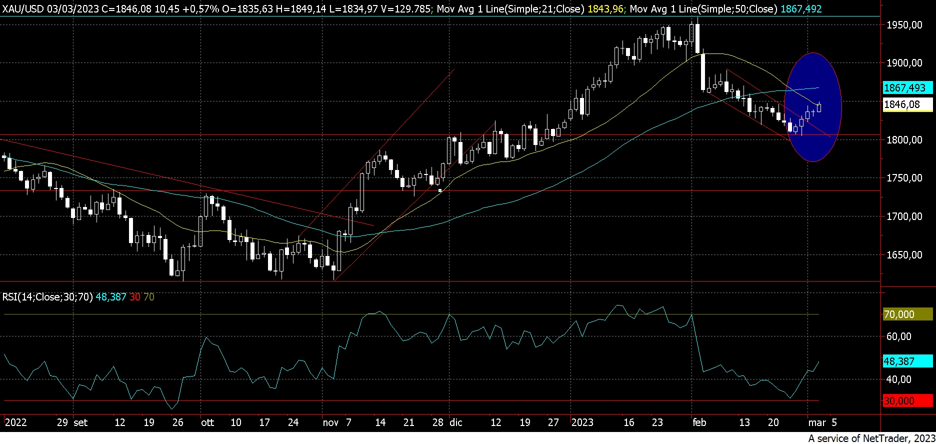Screen dimensions: 936x444
Task: Click the nov month date label
Action: pos(330,422)
